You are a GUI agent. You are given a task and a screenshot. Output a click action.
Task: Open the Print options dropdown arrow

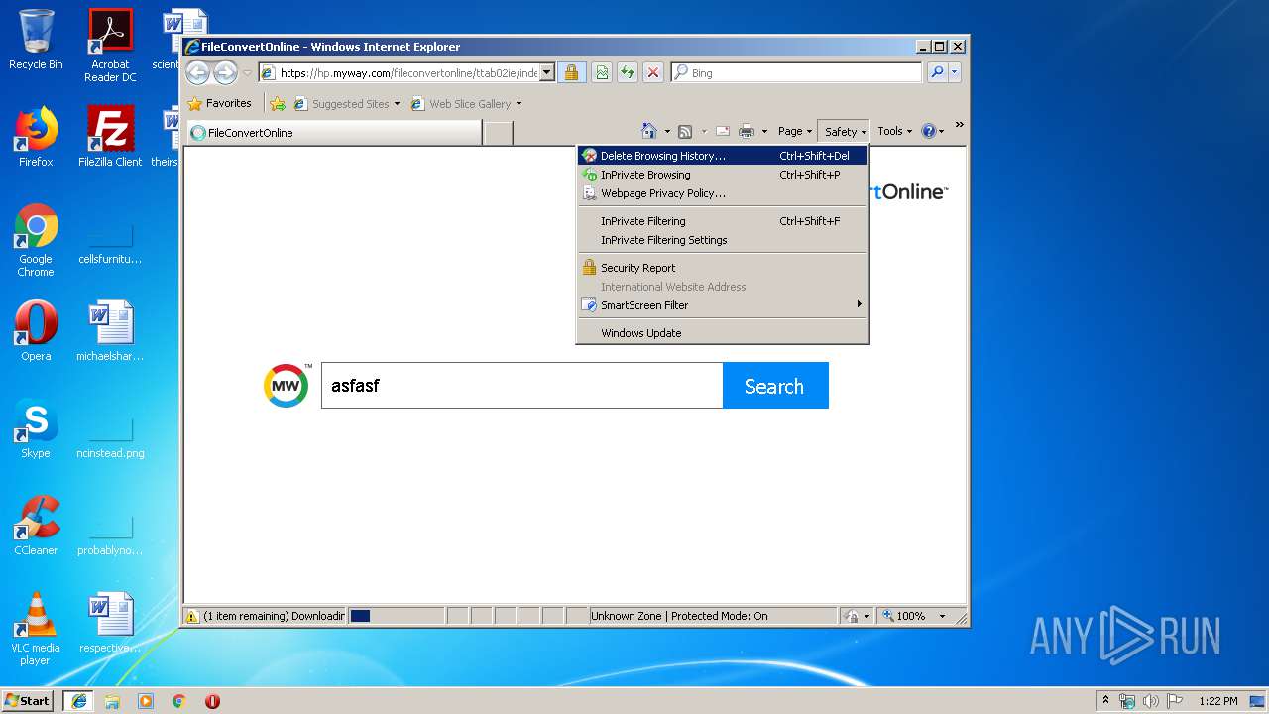(x=764, y=131)
